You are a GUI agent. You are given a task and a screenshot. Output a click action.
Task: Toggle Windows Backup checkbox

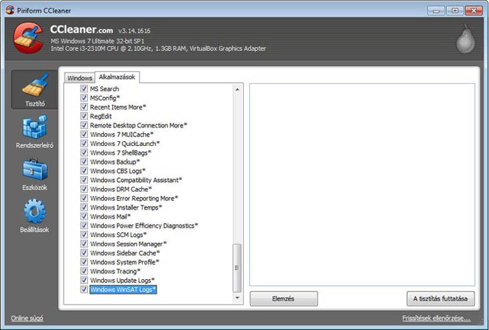tap(84, 161)
